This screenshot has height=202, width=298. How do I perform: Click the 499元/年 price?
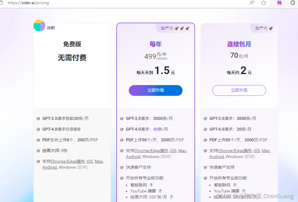tap(156, 56)
